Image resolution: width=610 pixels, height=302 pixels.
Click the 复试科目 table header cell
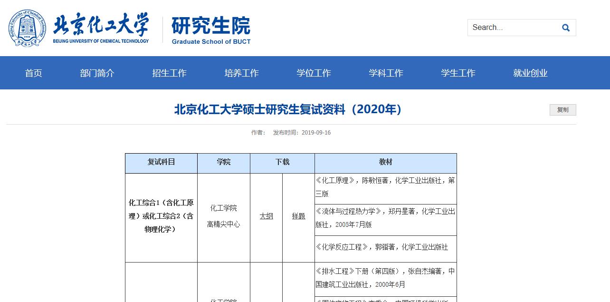(161, 162)
